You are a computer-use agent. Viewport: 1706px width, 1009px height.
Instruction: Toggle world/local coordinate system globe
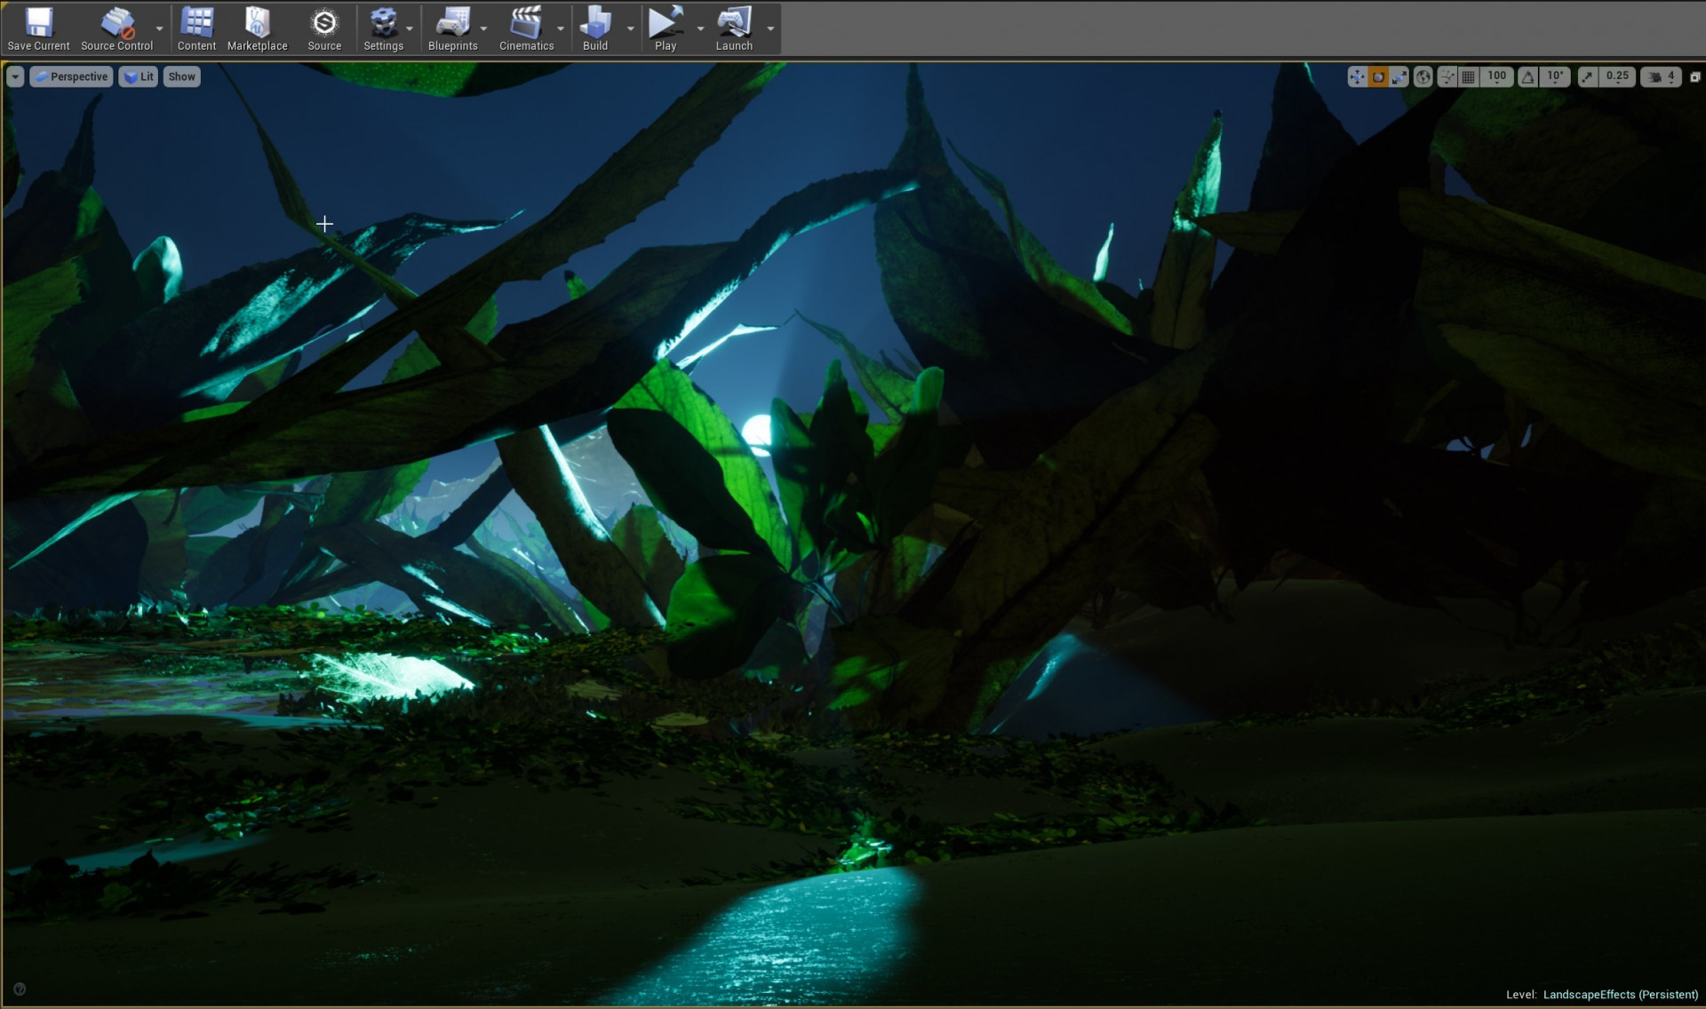[x=1423, y=77]
